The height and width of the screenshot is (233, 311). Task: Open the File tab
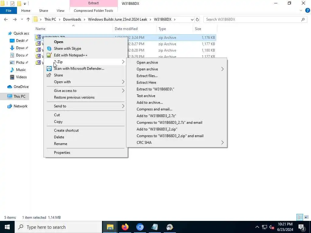point(8,11)
